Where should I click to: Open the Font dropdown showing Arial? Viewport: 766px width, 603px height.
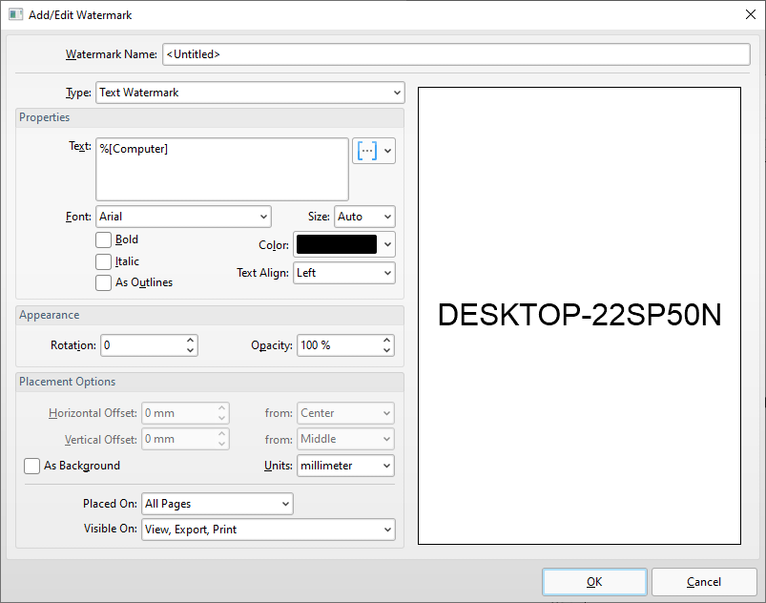183,217
